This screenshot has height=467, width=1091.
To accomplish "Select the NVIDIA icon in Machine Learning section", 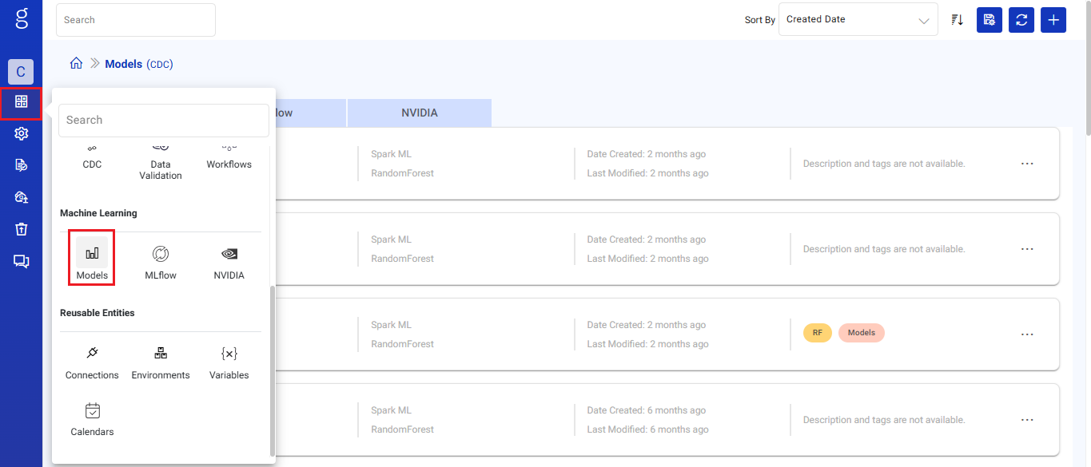I will pyautogui.click(x=229, y=257).
